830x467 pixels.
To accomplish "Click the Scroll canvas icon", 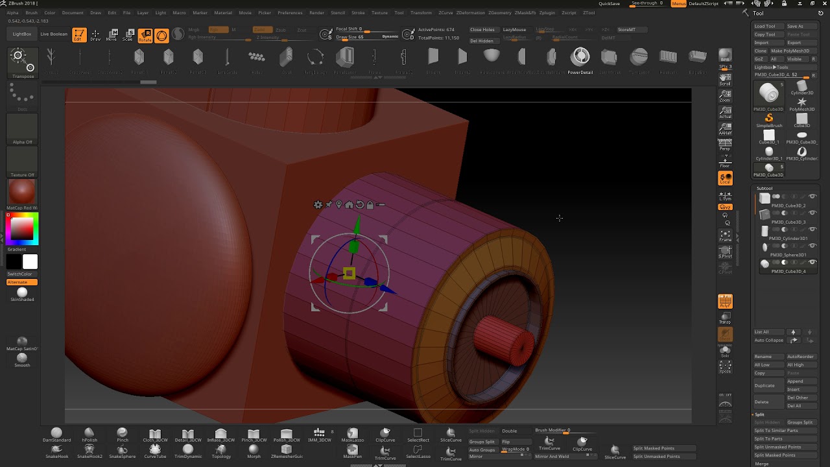I will (x=725, y=80).
